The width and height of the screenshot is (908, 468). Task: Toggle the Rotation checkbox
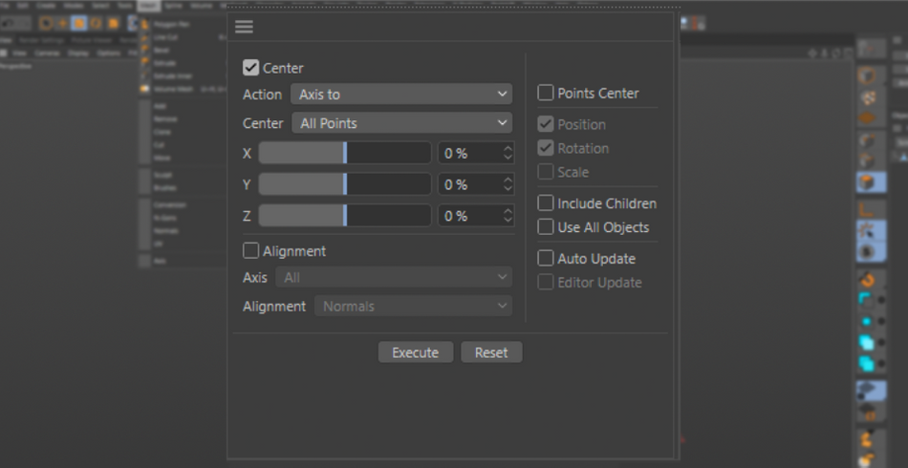(546, 148)
